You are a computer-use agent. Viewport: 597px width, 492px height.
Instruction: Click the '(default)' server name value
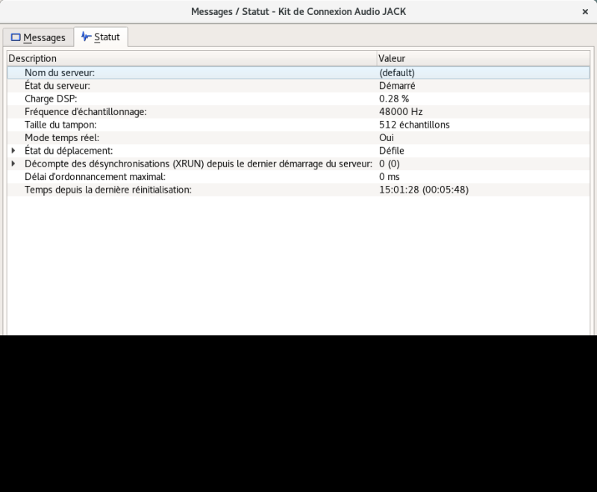pyautogui.click(x=397, y=72)
